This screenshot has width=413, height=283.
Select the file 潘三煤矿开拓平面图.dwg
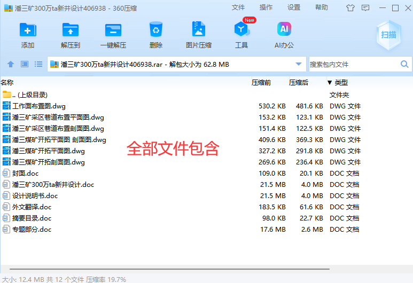49,151
